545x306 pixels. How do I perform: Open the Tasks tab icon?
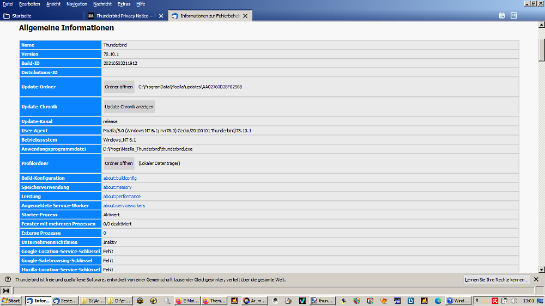513,16
